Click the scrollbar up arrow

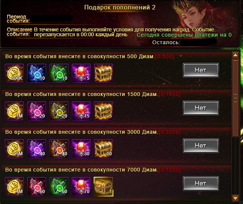tap(235, 55)
